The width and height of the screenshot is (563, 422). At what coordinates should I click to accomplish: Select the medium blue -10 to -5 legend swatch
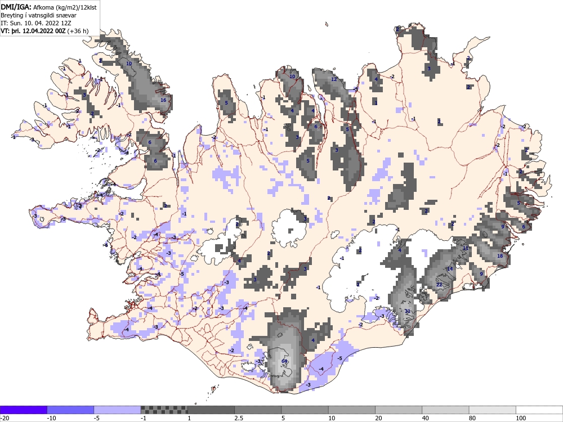point(70,410)
